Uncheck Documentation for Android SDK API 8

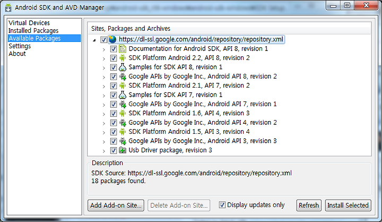[x=114, y=49]
